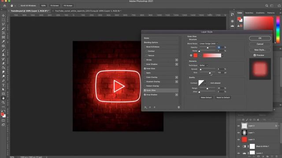Open the Adjustments panel icon
The width and height of the screenshot is (282, 158).
pos(232,21)
